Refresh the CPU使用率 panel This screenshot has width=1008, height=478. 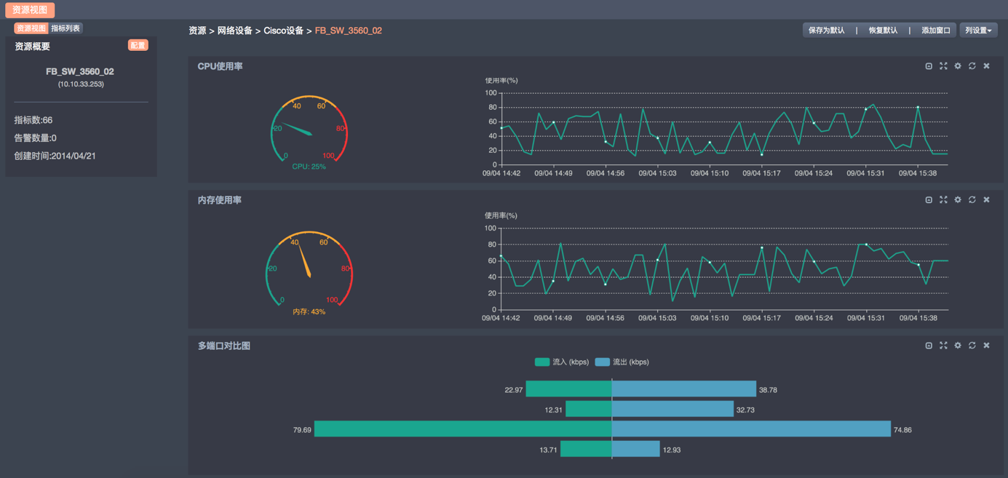(x=972, y=66)
